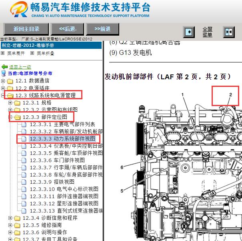Open the 12.1 数据通信 folder

(32, 80)
